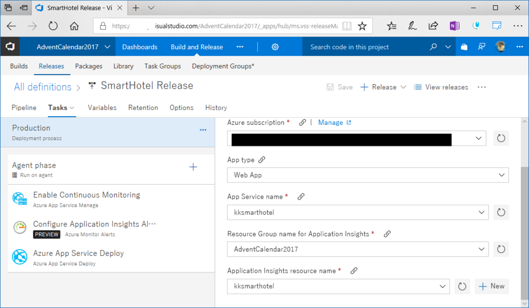Image resolution: width=529 pixels, height=308 pixels.
Task: Open the Dashboards menu
Action: (139, 47)
